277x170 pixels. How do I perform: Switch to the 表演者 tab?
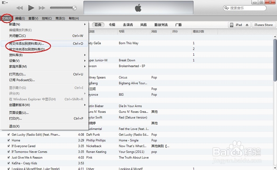[x=128, y=25]
